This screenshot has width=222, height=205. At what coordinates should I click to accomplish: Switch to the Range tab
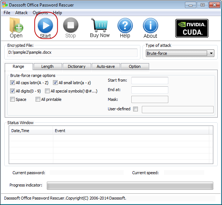(x=18, y=66)
